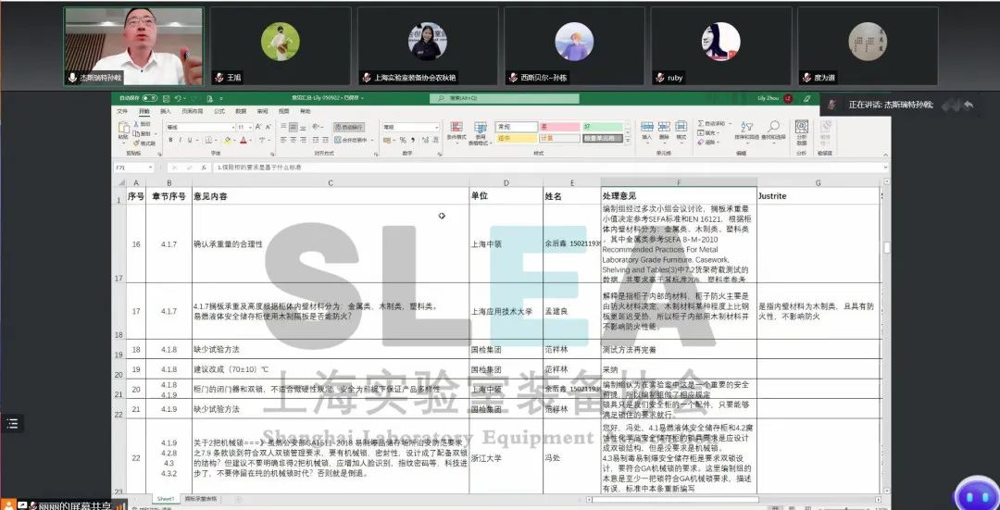This screenshot has height=510, width=1000.
Task: Toggle 自动换行 wrap text
Action: click(x=349, y=128)
